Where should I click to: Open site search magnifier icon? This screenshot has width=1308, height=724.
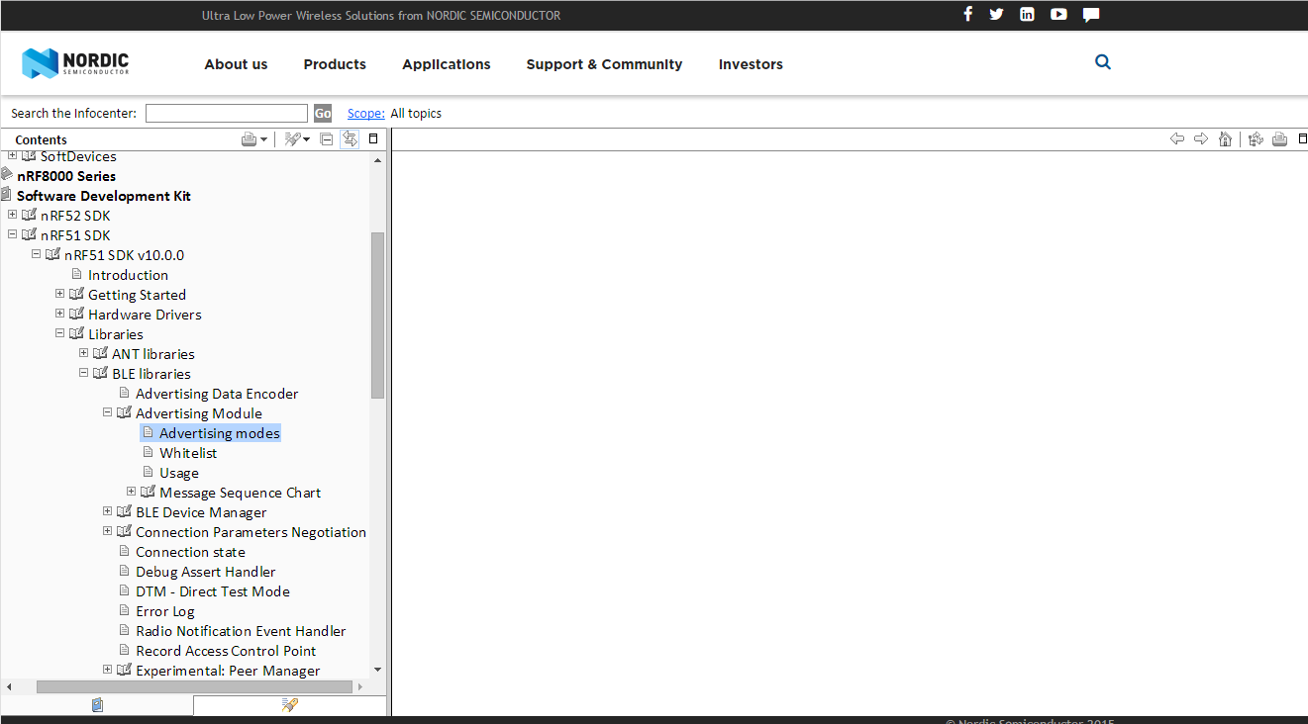click(1103, 62)
